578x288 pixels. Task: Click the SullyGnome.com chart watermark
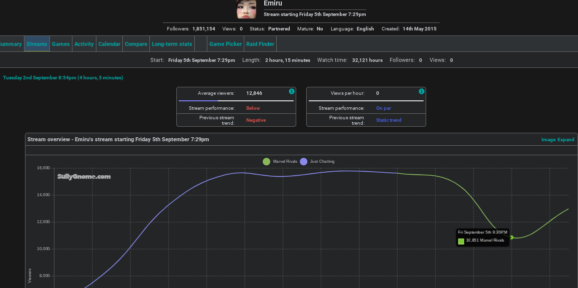(x=84, y=177)
